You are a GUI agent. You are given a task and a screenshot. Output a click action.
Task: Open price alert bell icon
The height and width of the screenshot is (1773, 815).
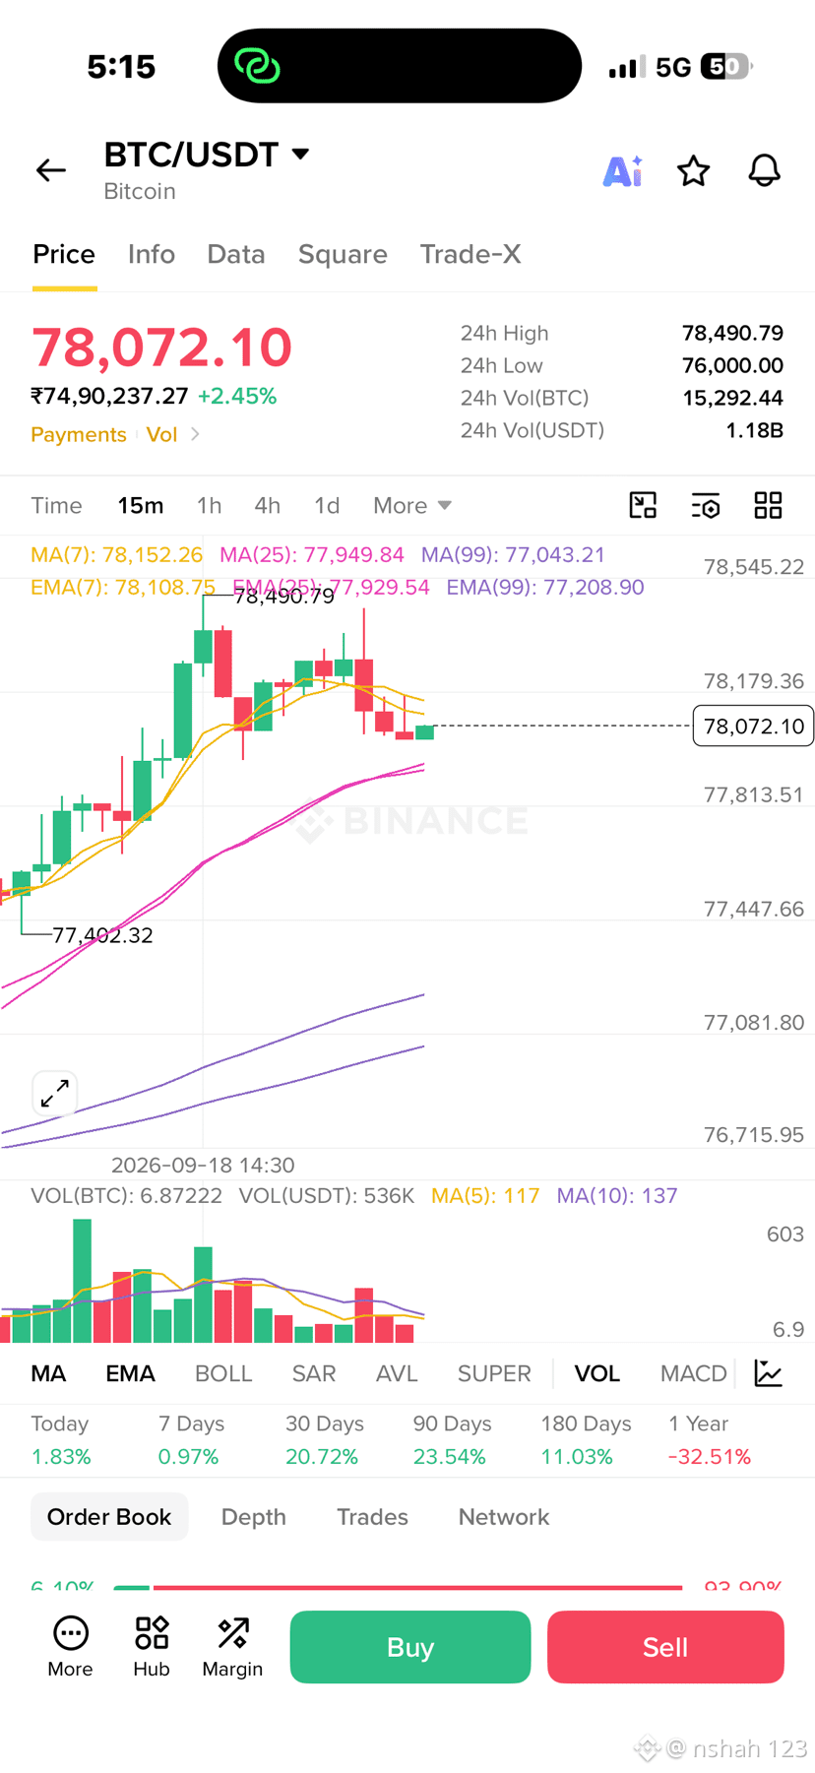[x=765, y=171]
